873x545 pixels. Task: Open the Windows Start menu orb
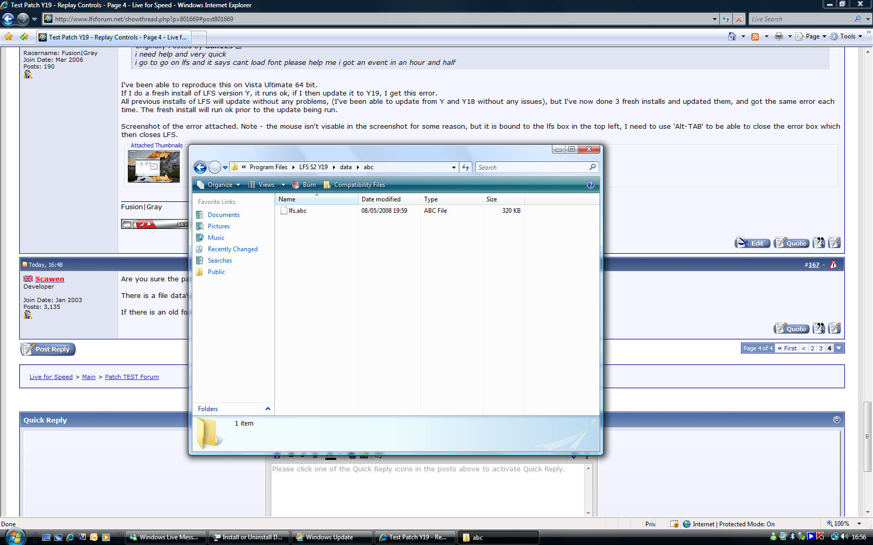click(14, 537)
